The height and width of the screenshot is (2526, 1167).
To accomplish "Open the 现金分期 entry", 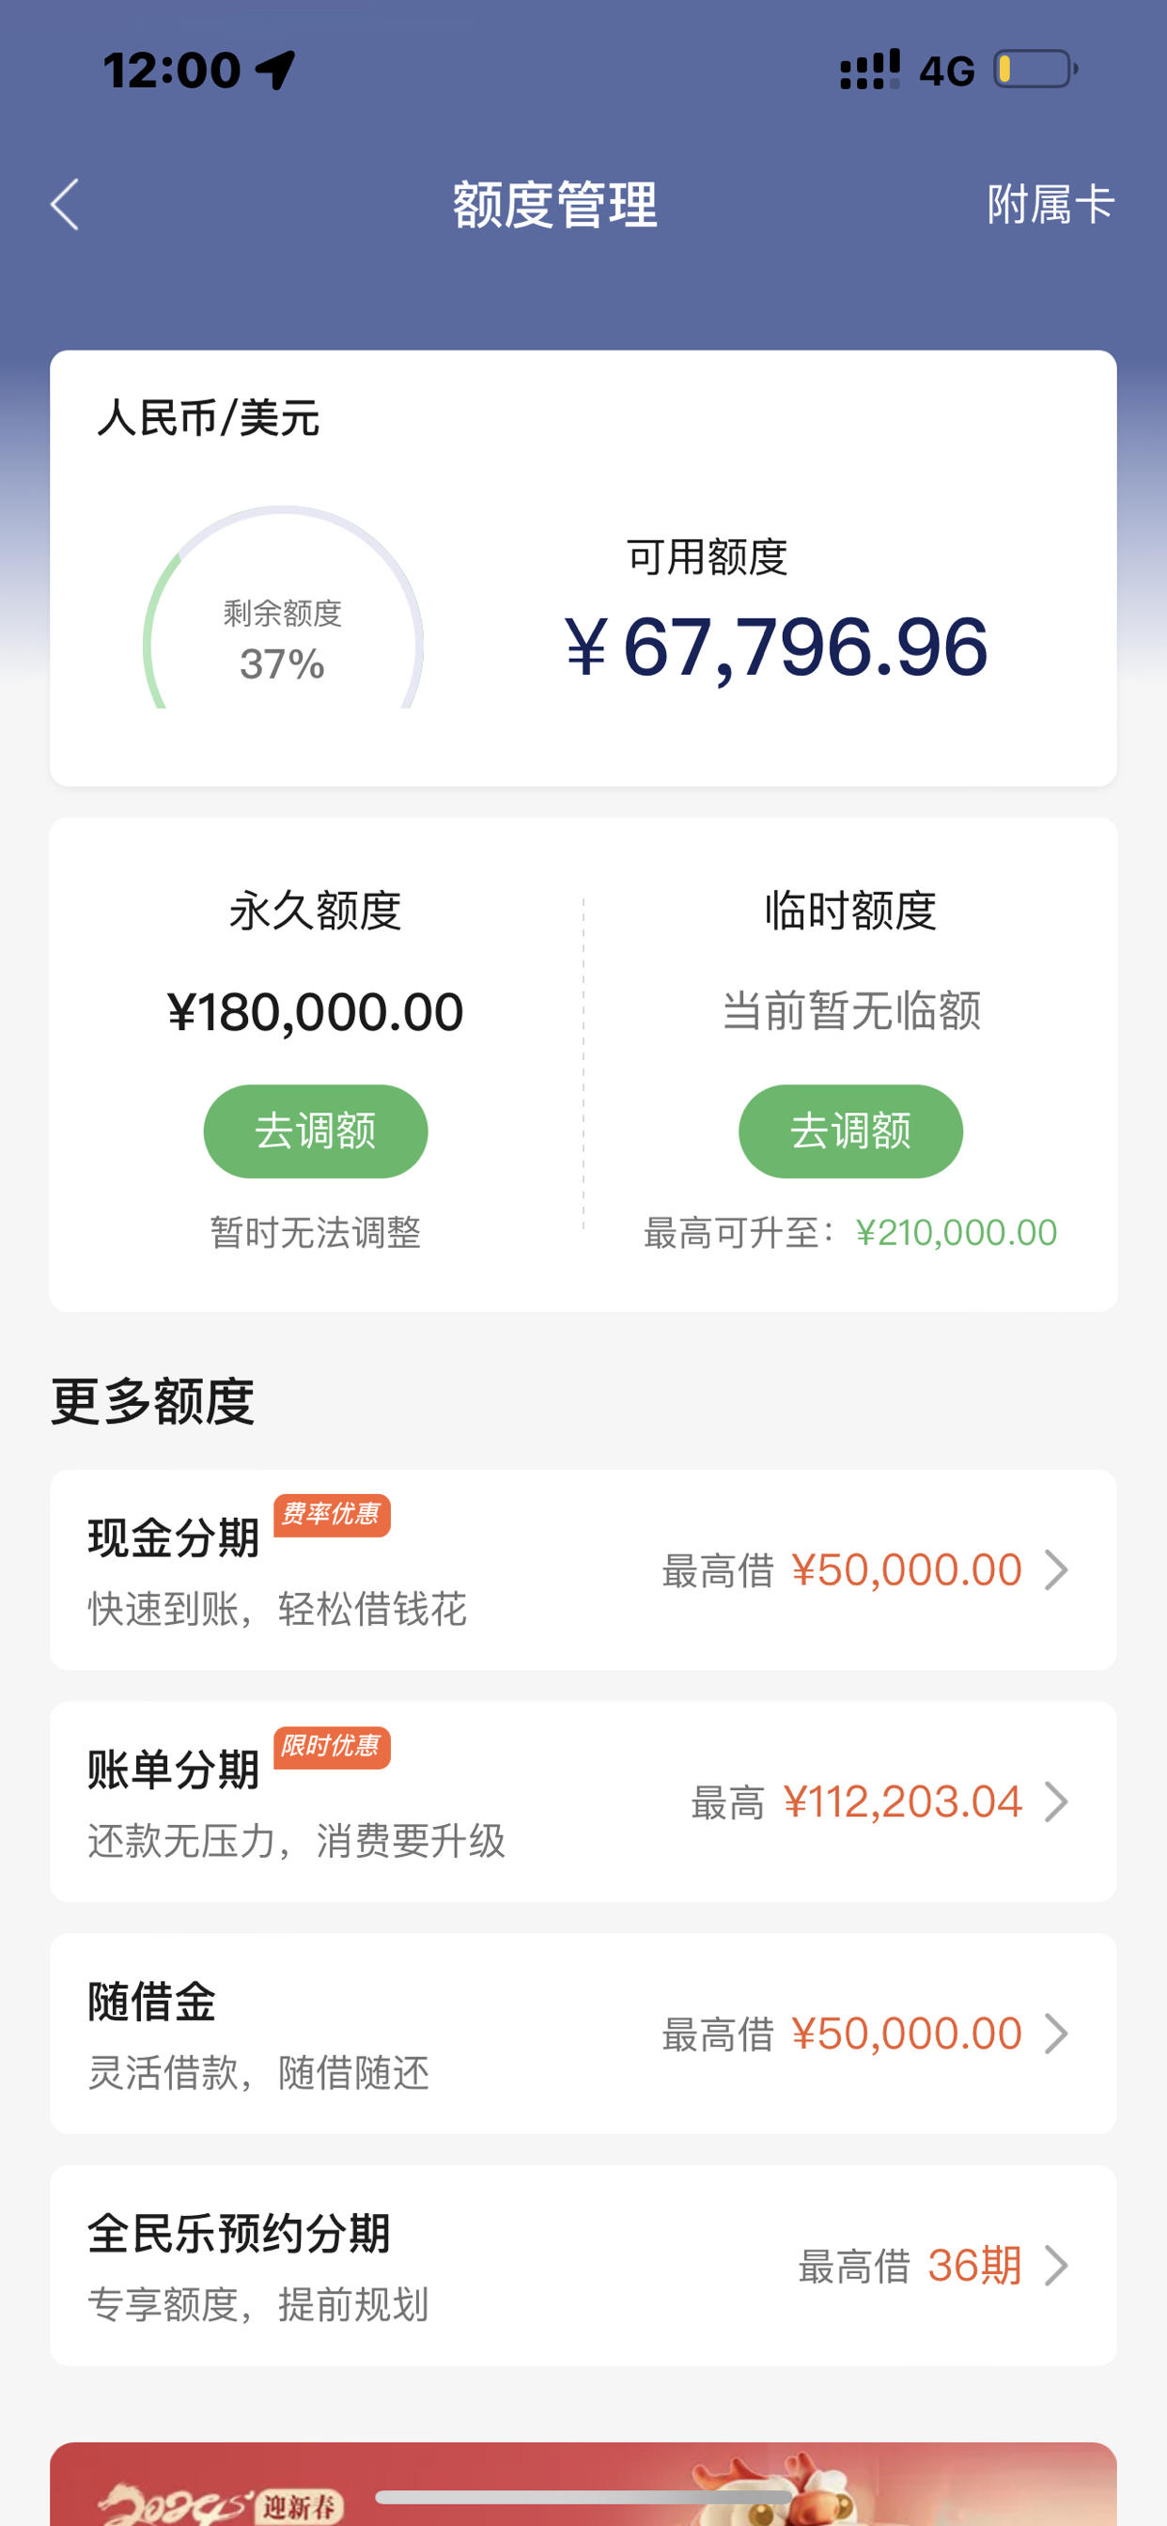I will tap(583, 1569).
